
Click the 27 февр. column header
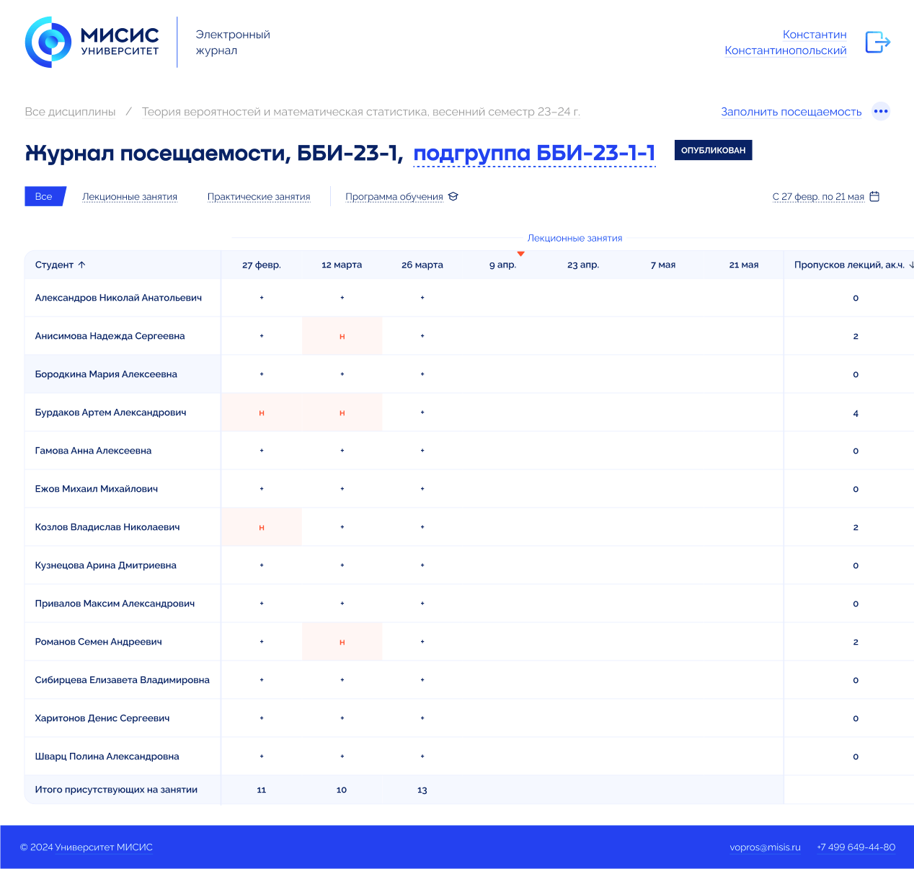(x=262, y=265)
